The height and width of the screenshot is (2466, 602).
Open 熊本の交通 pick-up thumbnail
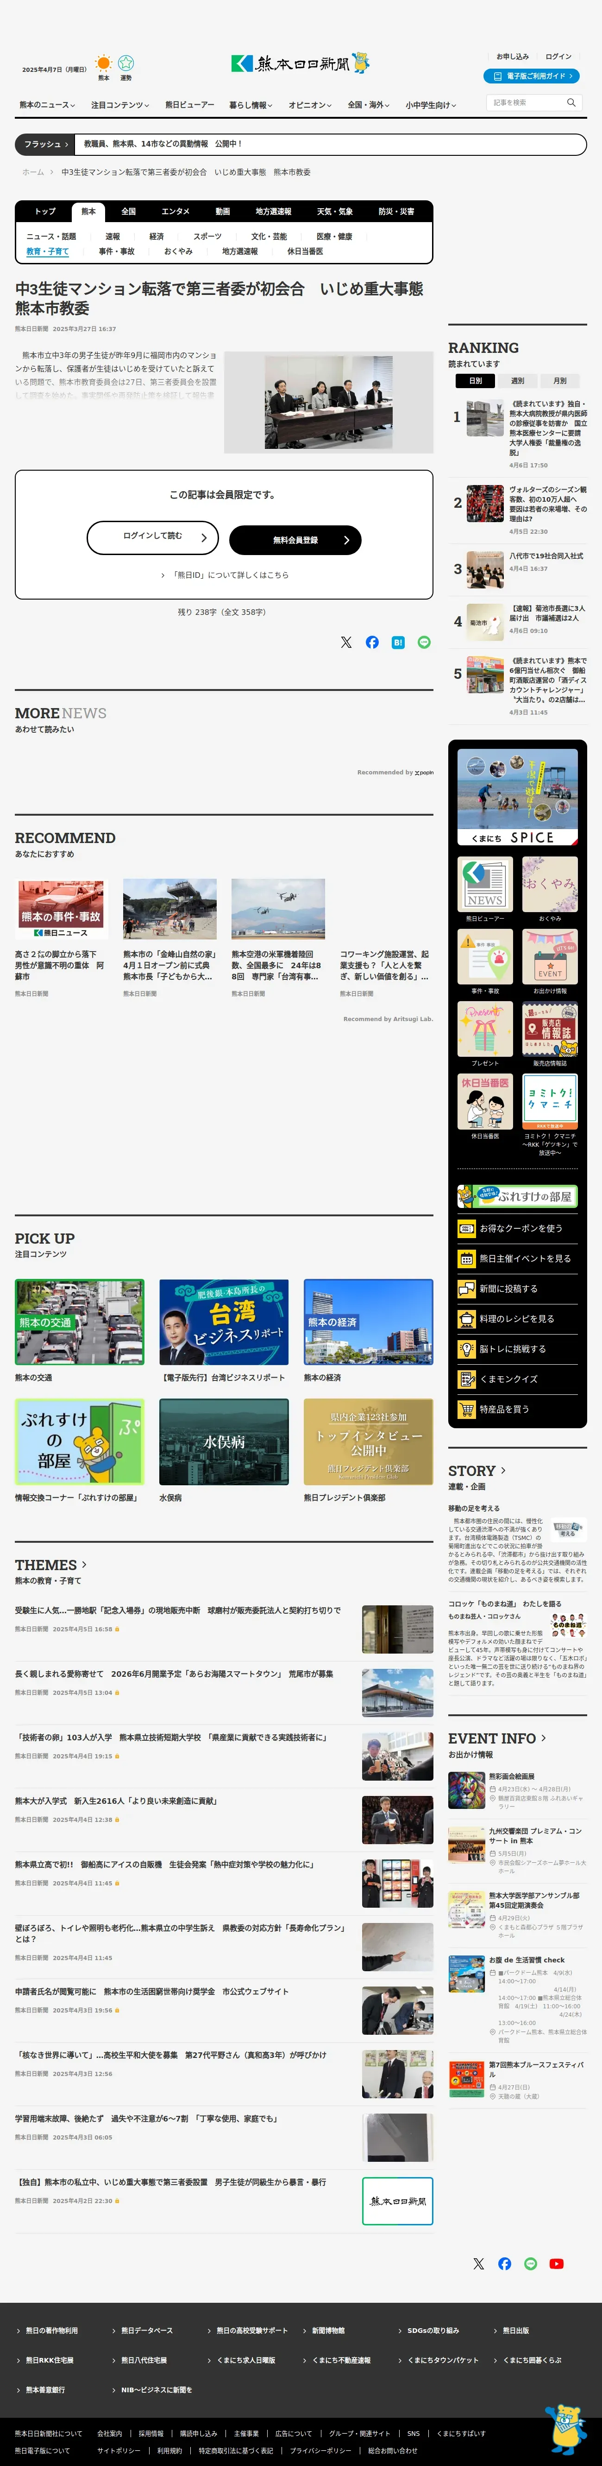[79, 1323]
